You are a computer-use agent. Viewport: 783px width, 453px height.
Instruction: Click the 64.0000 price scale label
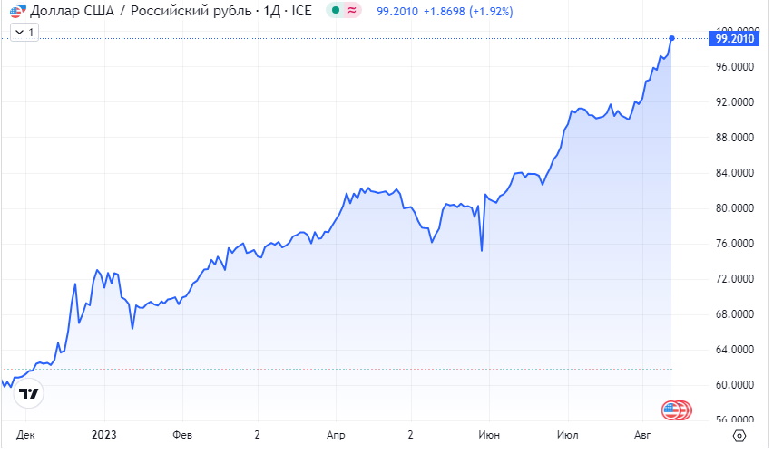pyautogui.click(x=735, y=350)
